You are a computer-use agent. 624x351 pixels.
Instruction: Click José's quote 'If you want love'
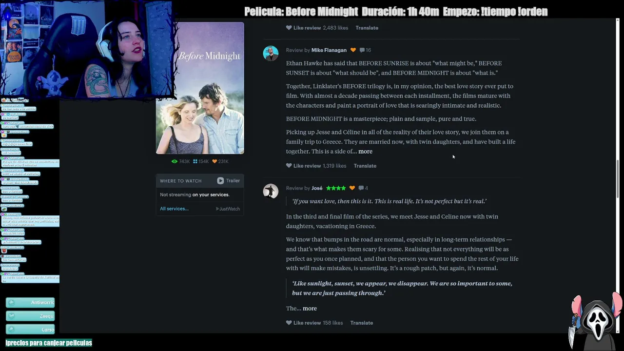[389, 201]
